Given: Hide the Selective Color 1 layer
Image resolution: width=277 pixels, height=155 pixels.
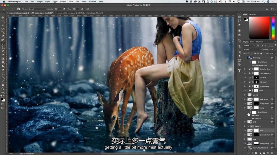Looking at the screenshot, I should point(245,69).
